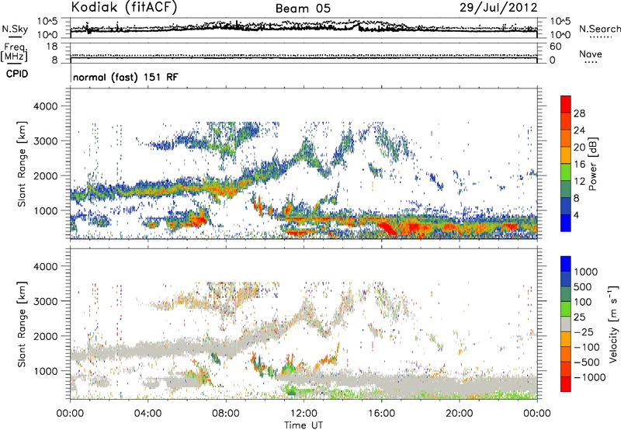Click the 'Power [dB]' colorbar title
This screenshot has height=430, width=621.
[x=593, y=164]
